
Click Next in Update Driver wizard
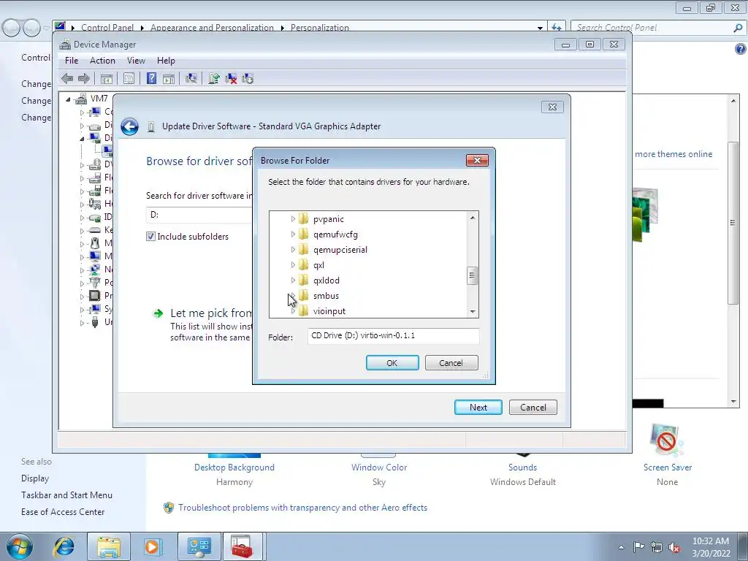478,408
